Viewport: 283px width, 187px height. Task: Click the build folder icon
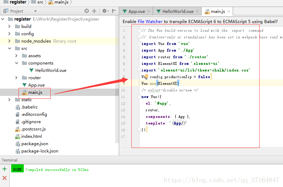coord(17,26)
